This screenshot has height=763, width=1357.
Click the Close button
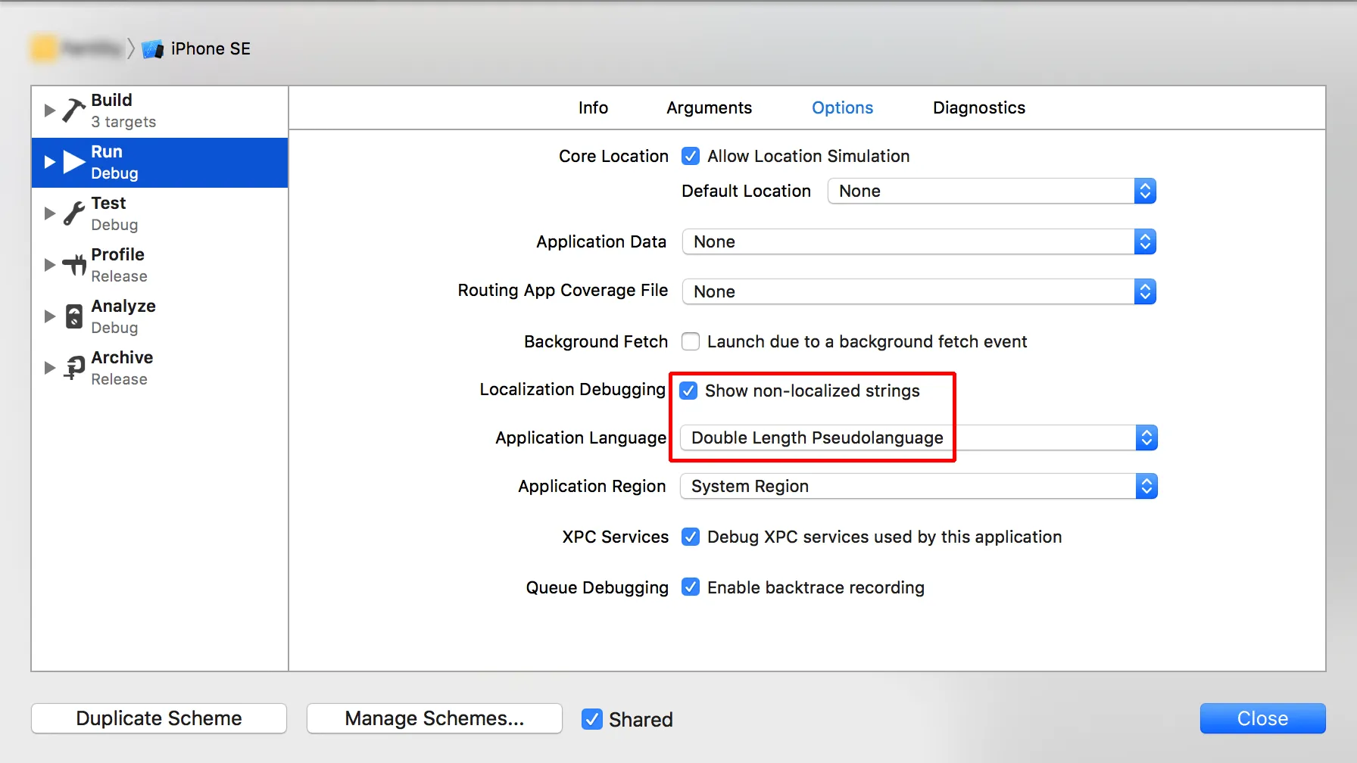click(x=1262, y=718)
